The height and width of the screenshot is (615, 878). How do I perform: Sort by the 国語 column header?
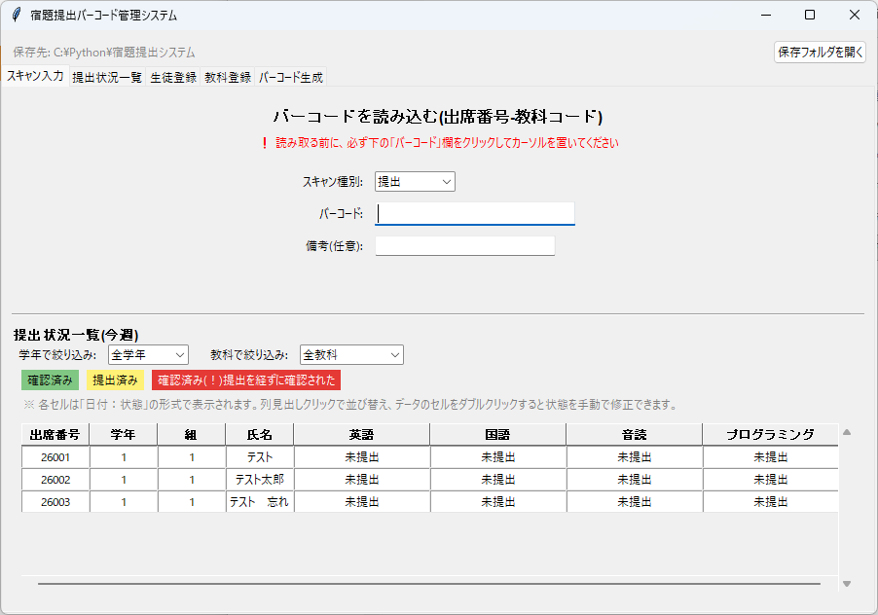(497, 434)
